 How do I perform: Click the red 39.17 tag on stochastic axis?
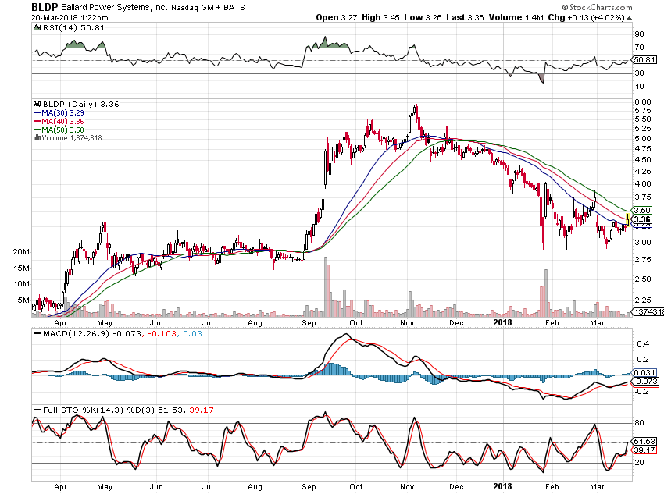pyautogui.click(x=644, y=450)
